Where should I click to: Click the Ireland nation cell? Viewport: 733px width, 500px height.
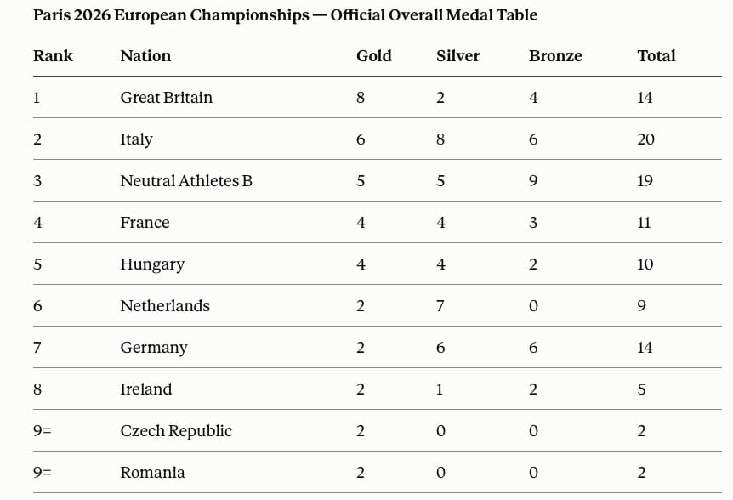(x=146, y=389)
